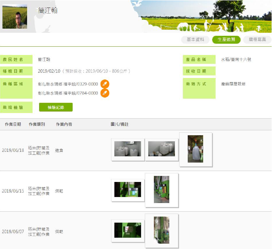272x249 pixels.
Task: Click the 產銷履歷栽培 cultivation method text
Action: (x=233, y=84)
